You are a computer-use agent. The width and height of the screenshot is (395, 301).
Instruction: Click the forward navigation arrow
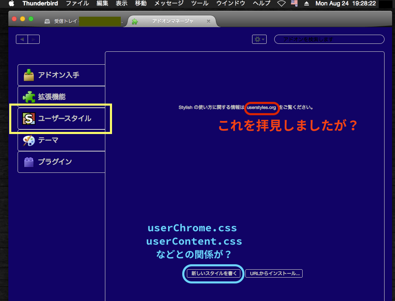tap(34, 39)
